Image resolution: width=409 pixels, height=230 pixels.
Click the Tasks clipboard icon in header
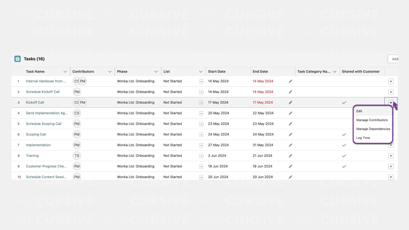[17, 59]
